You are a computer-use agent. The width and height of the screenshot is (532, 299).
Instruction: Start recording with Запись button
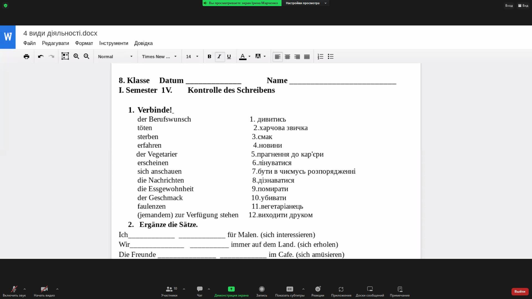[262, 292]
